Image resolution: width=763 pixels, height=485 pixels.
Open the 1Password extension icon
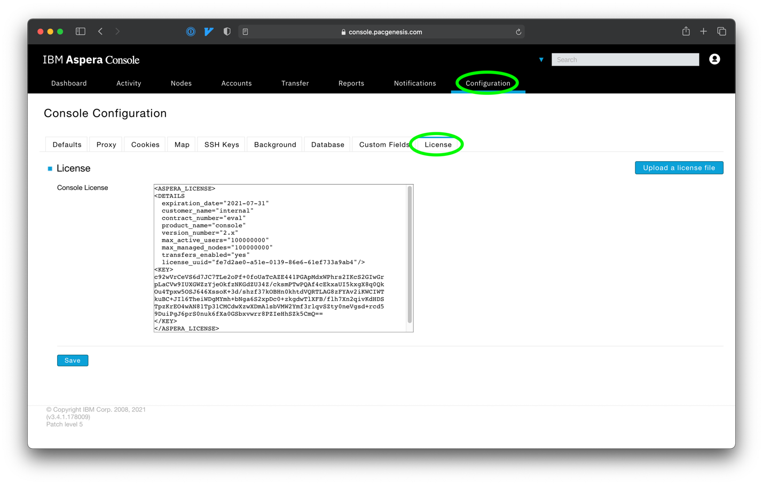click(x=191, y=31)
